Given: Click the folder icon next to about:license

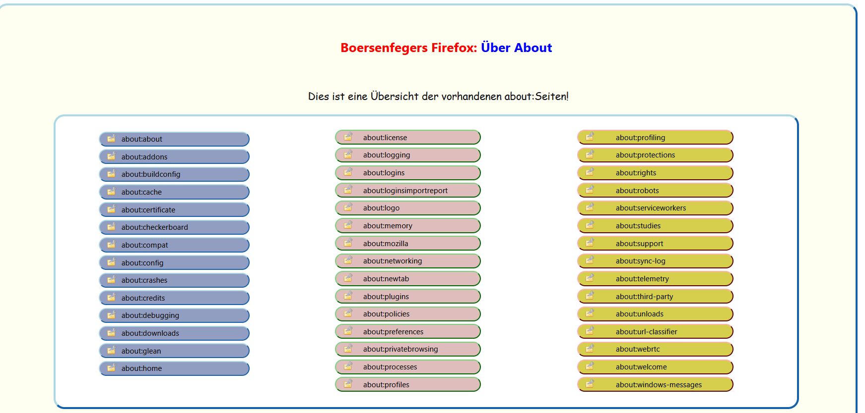Looking at the screenshot, I should click(348, 137).
